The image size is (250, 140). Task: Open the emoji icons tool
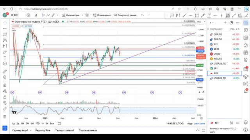pos(5,64)
